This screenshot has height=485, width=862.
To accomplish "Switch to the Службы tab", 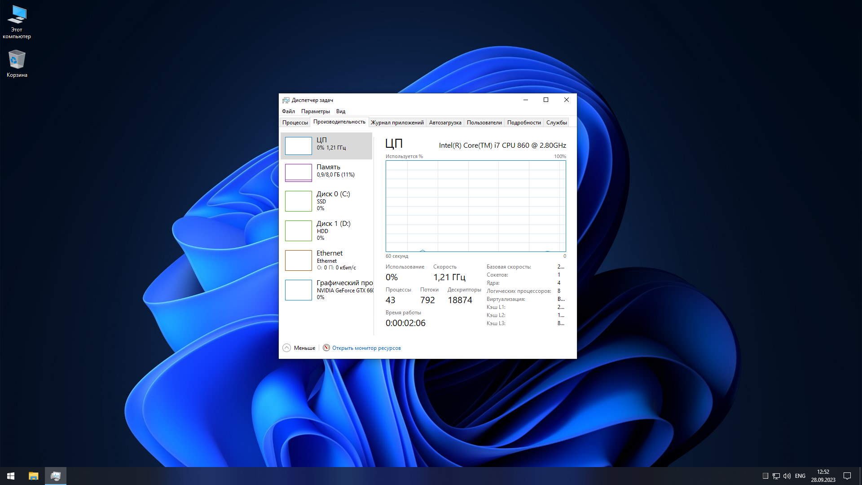I will (556, 123).
